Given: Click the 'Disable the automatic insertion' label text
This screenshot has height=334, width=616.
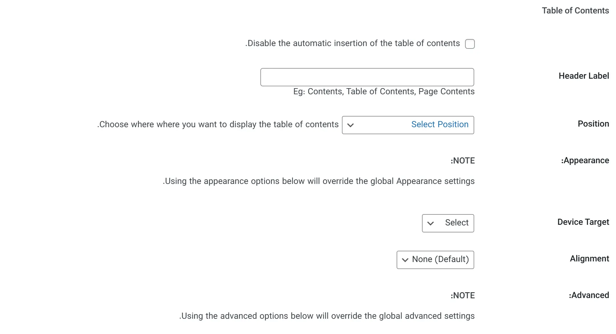Looking at the screenshot, I should (x=352, y=43).
